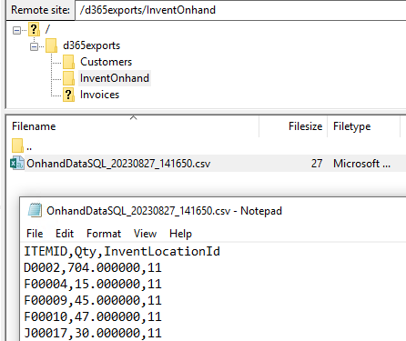Select the '..' parent directory entry

pos(29,148)
